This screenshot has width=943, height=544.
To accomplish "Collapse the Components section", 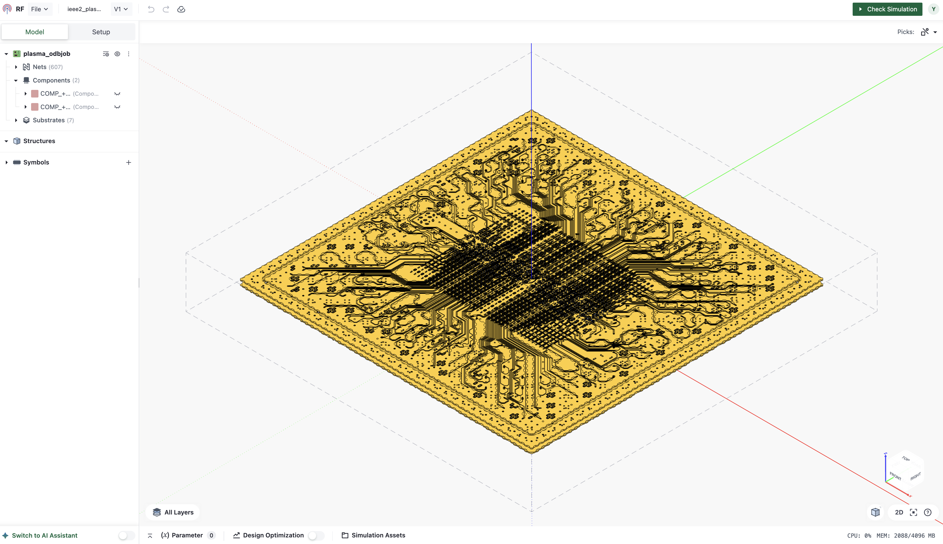I will tap(16, 80).
